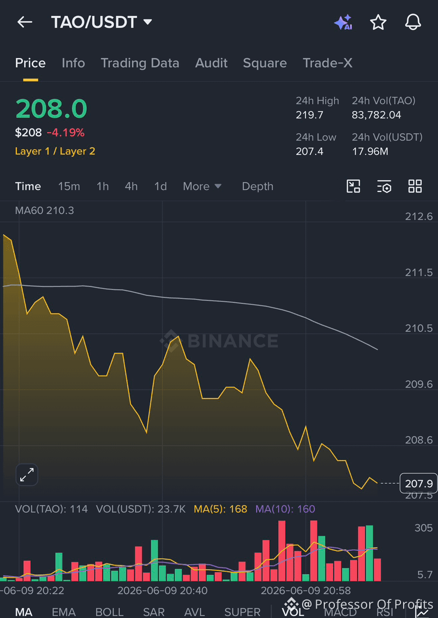Enable the AVL indicator
The image size is (438, 618).
pyautogui.click(x=195, y=612)
